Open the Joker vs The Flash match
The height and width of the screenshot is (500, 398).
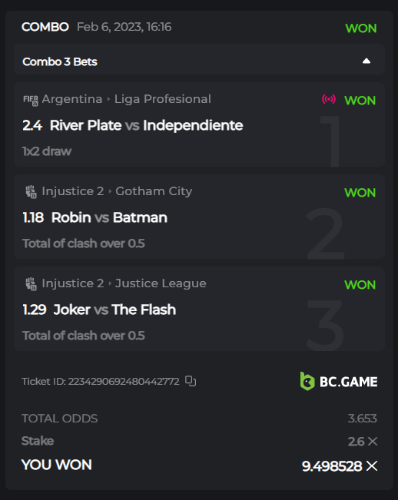click(x=114, y=310)
